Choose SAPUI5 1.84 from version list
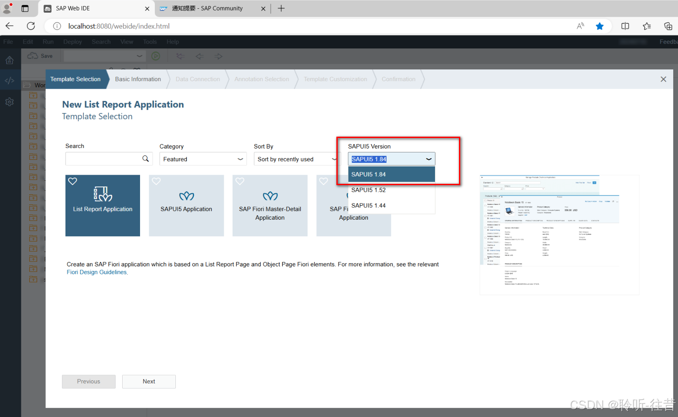 click(x=391, y=174)
